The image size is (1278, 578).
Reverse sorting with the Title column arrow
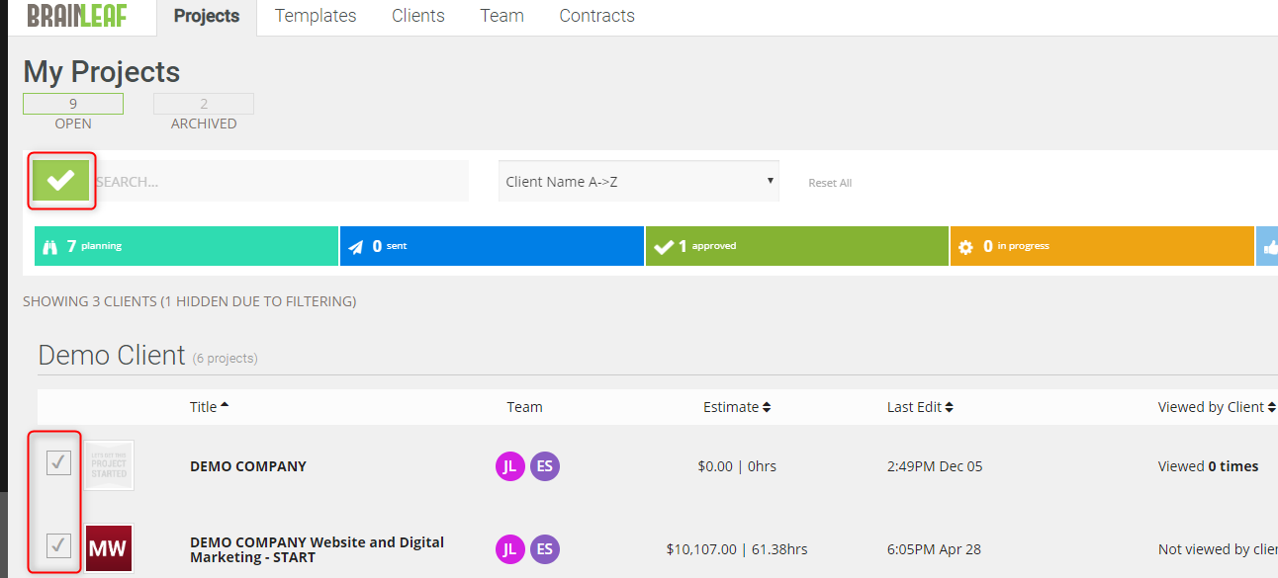click(226, 405)
